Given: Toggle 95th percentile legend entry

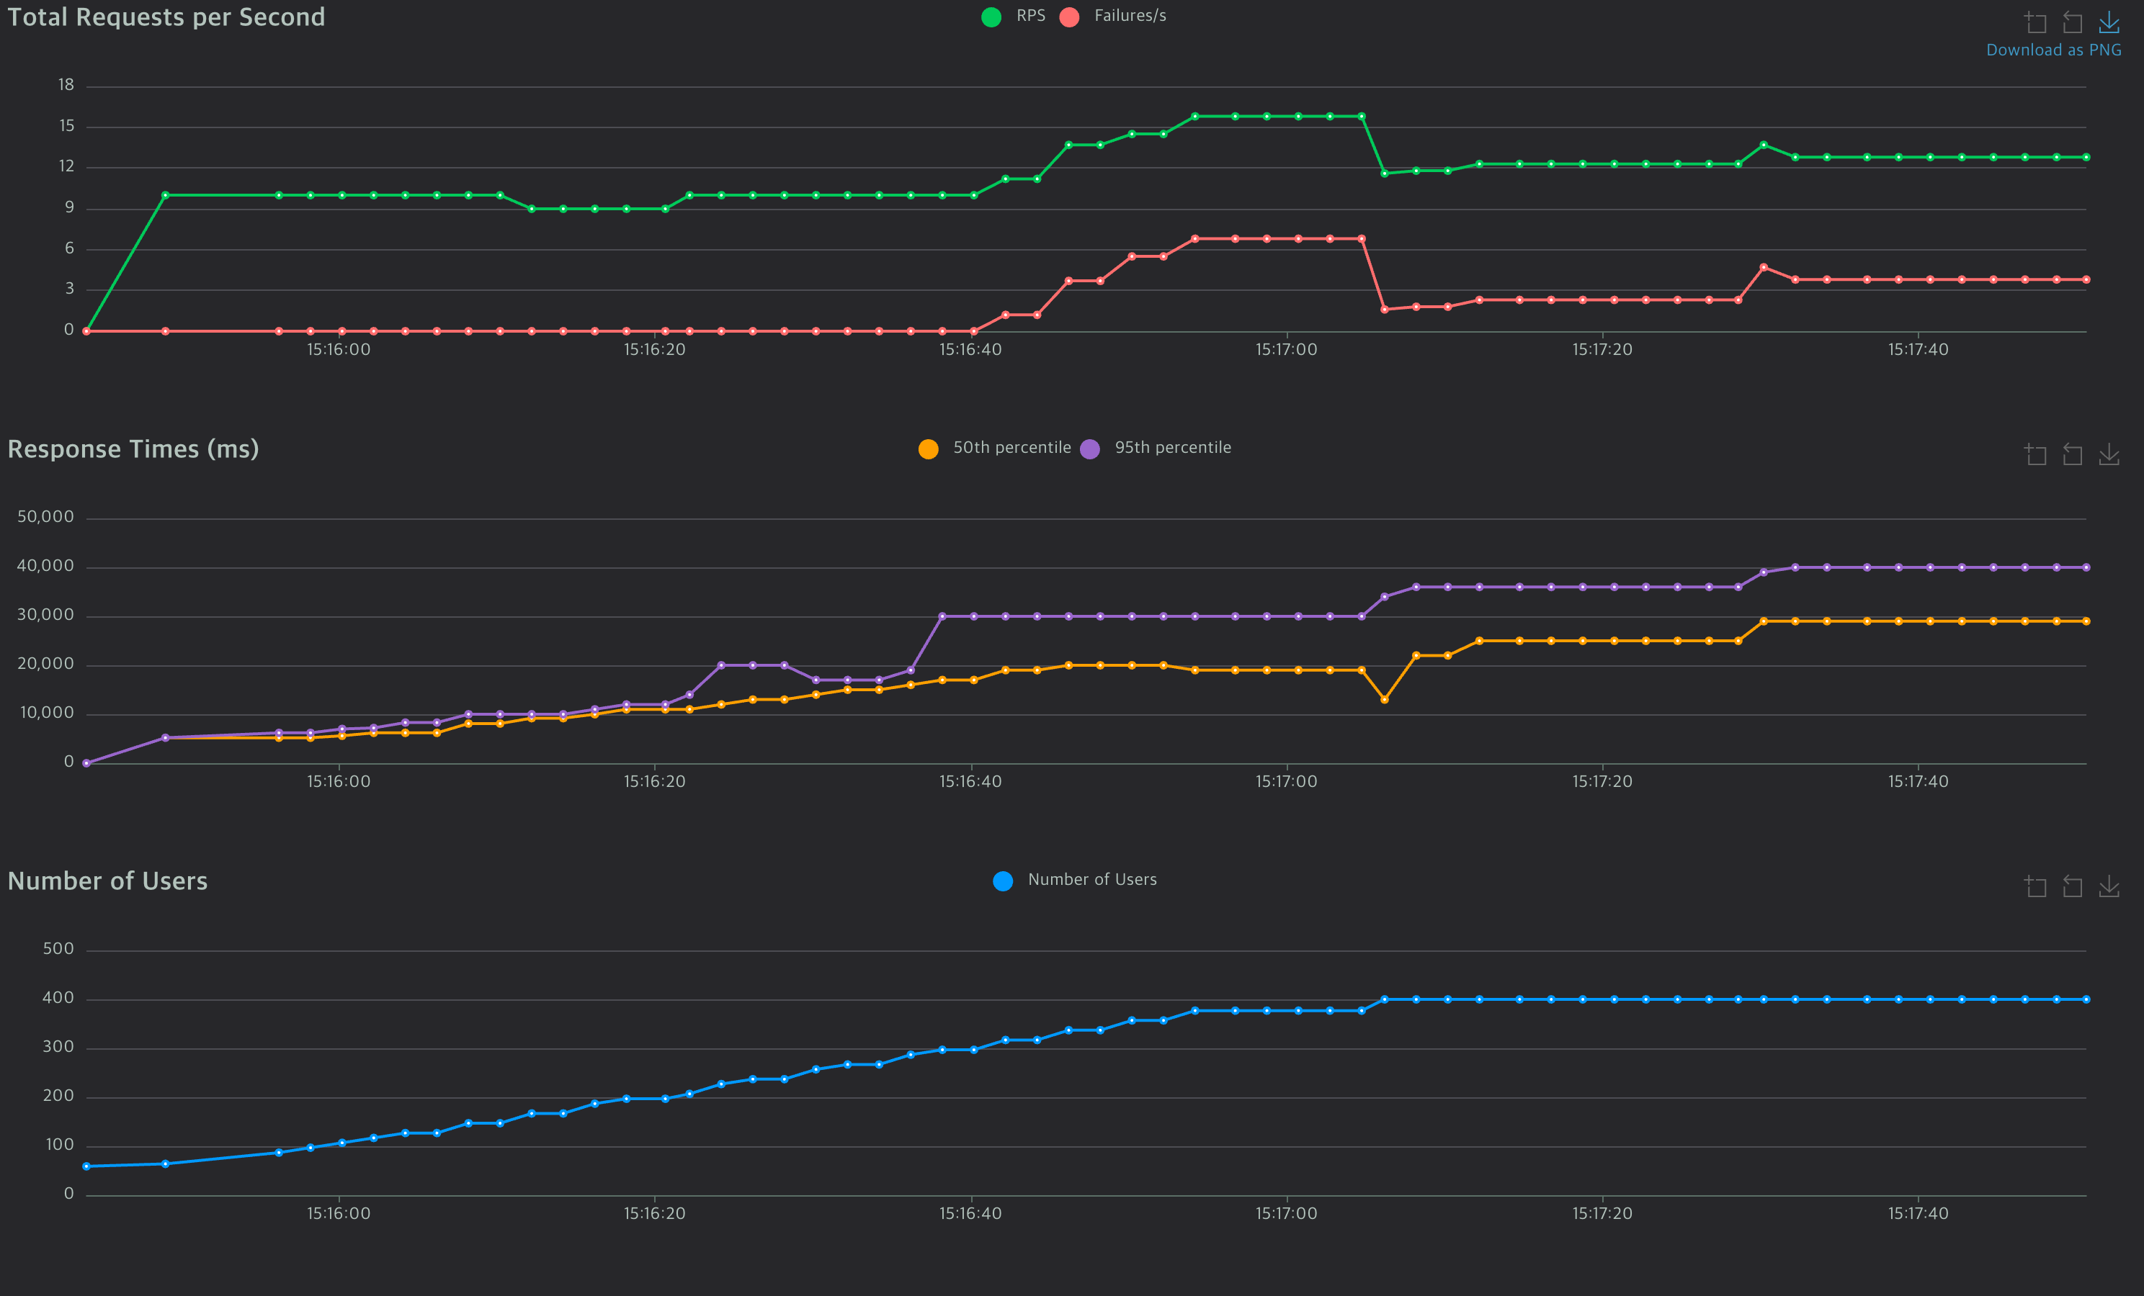Looking at the screenshot, I should (x=1172, y=448).
